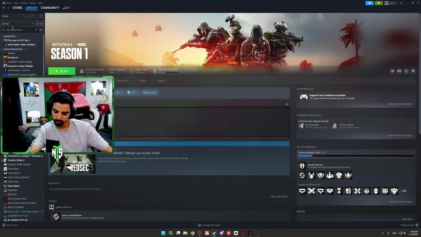Open the Friends menu
Screen dimensions: 421x237
[24, 3]
